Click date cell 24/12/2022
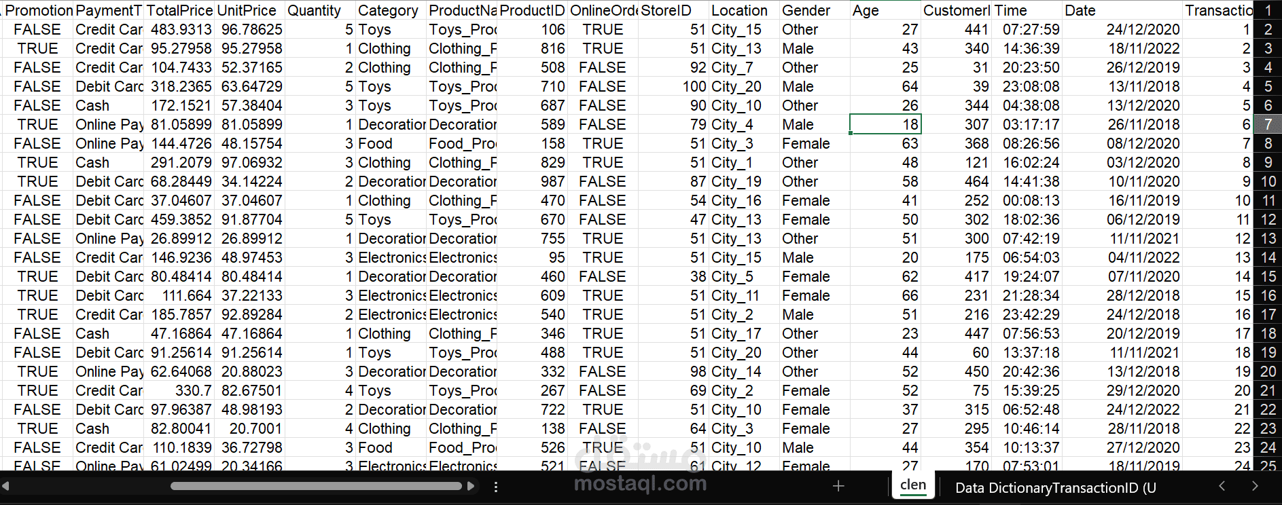 [x=1122, y=410]
